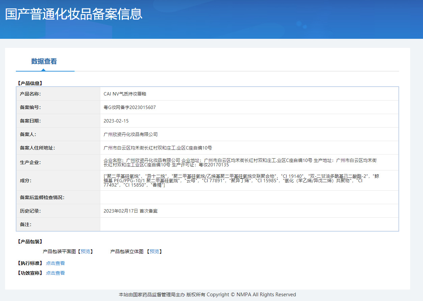The image size is (423, 301).
Task: Click the 国产普通化妆品备案信息 page title
Action: (x=74, y=14)
